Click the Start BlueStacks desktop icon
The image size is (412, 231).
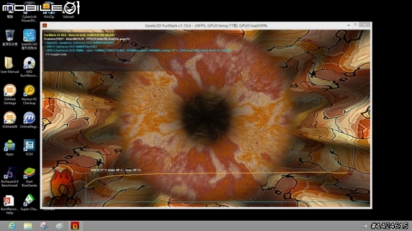(x=29, y=177)
